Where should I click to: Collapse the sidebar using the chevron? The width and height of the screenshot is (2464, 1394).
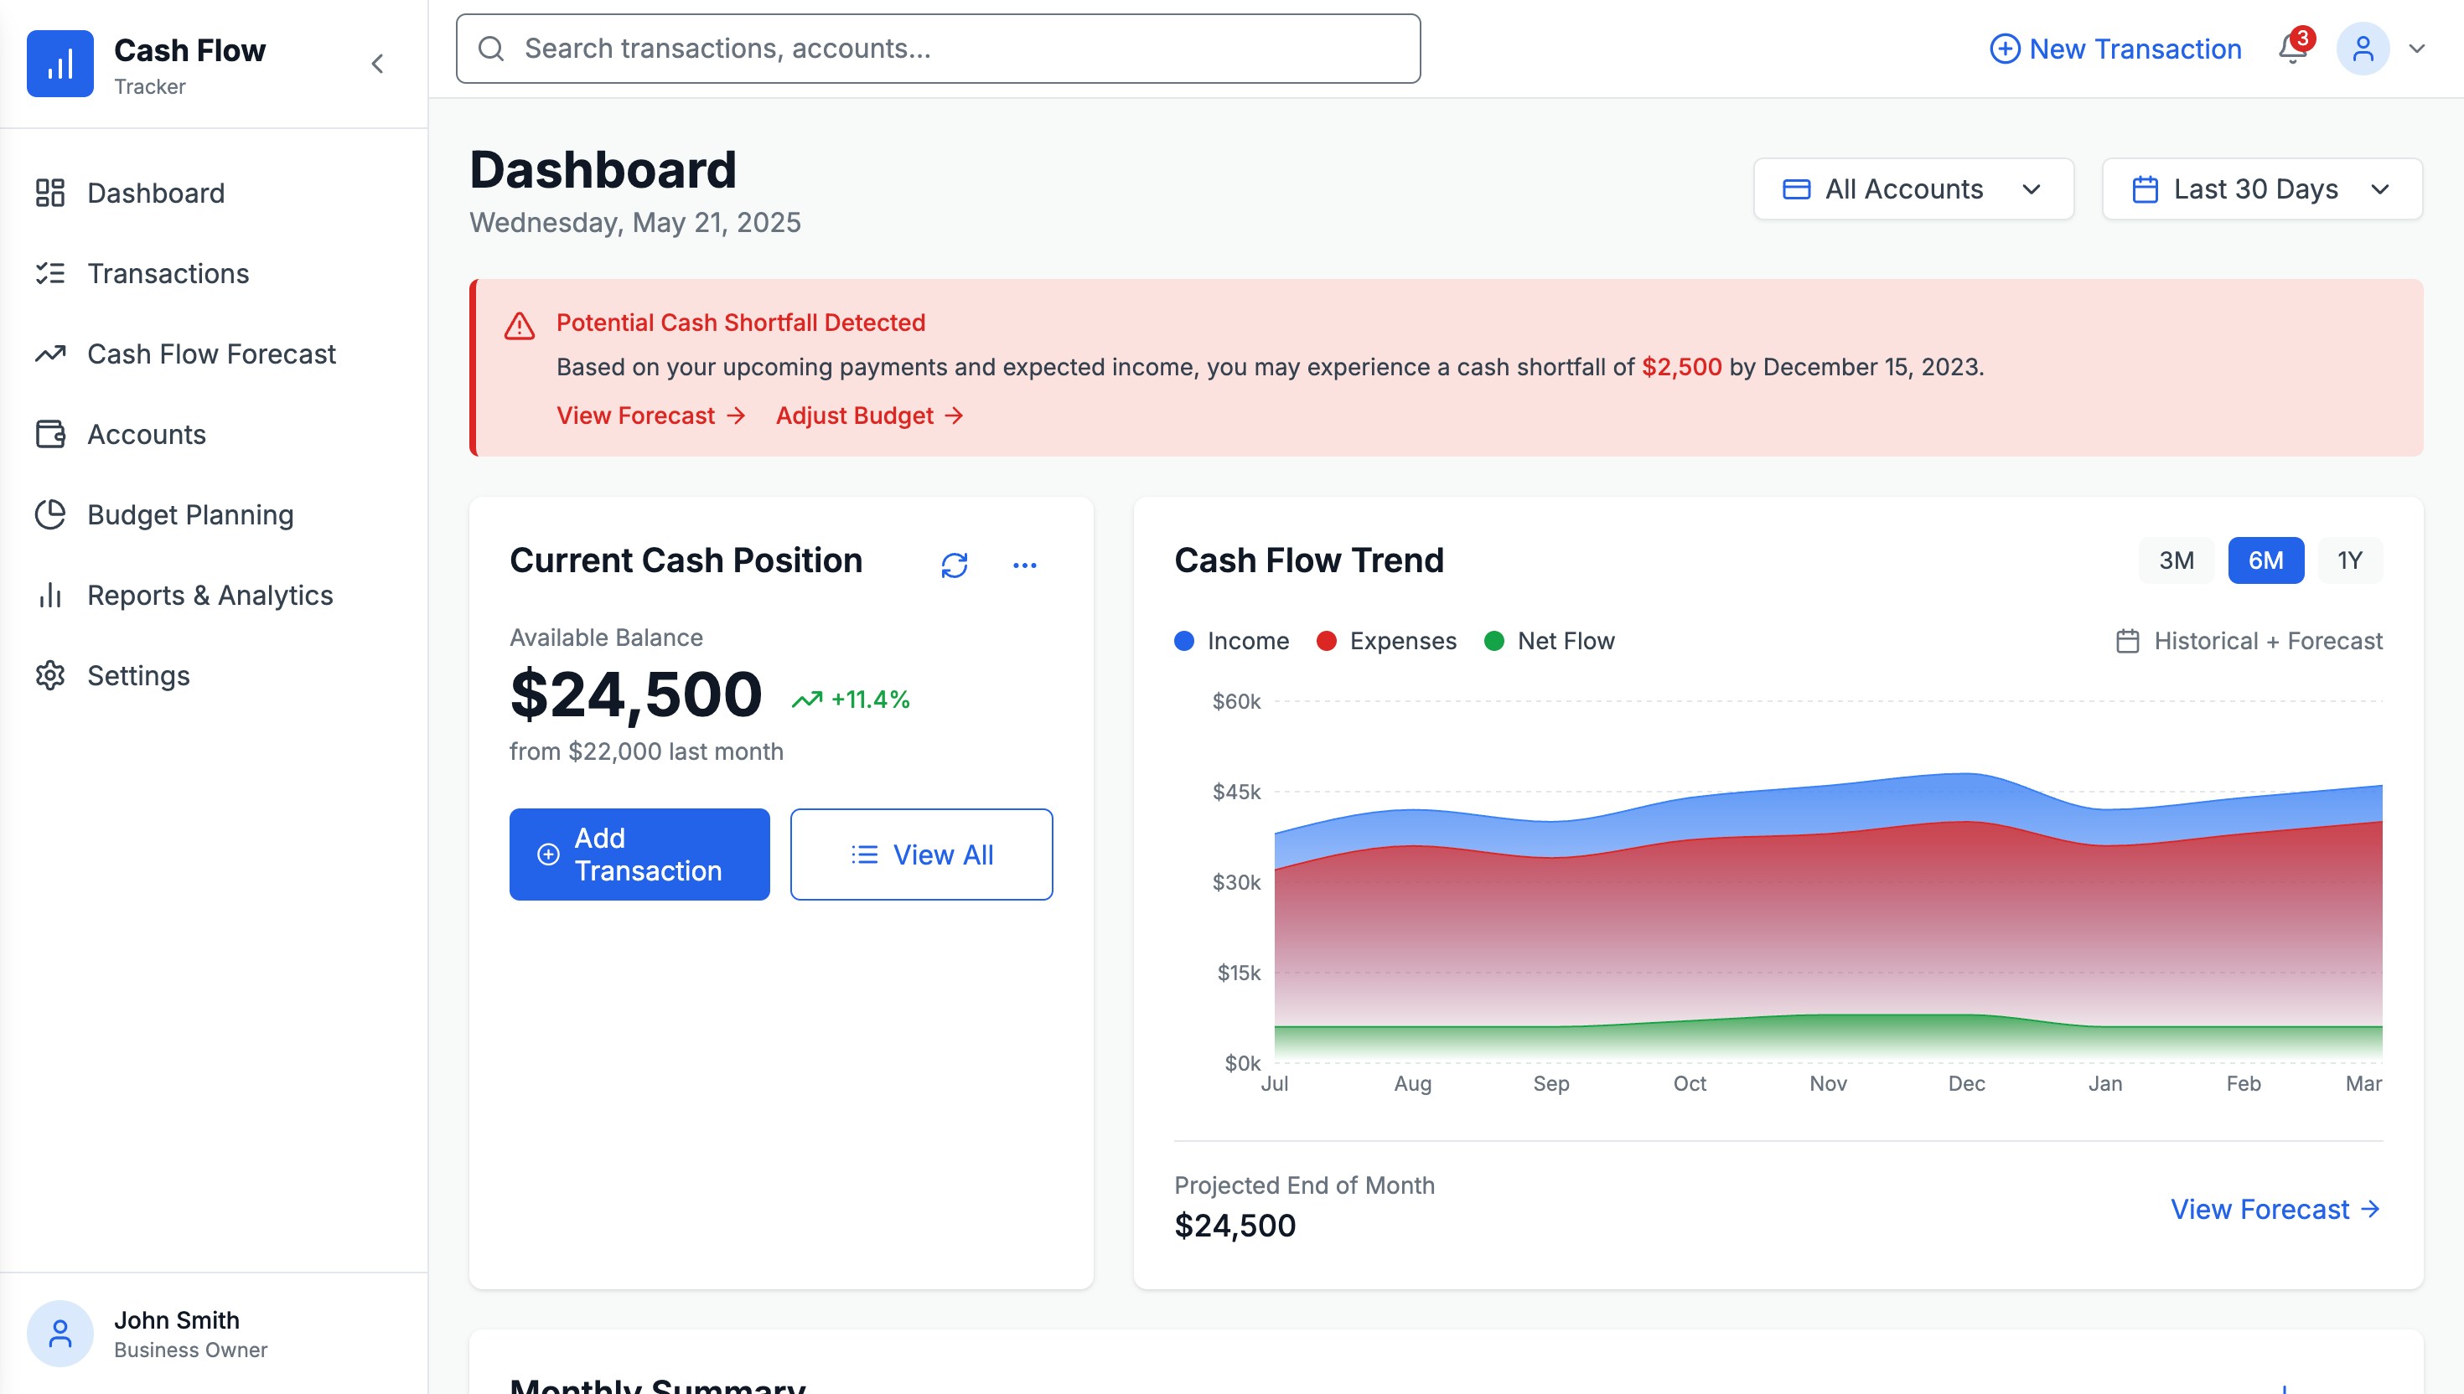point(377,63)
